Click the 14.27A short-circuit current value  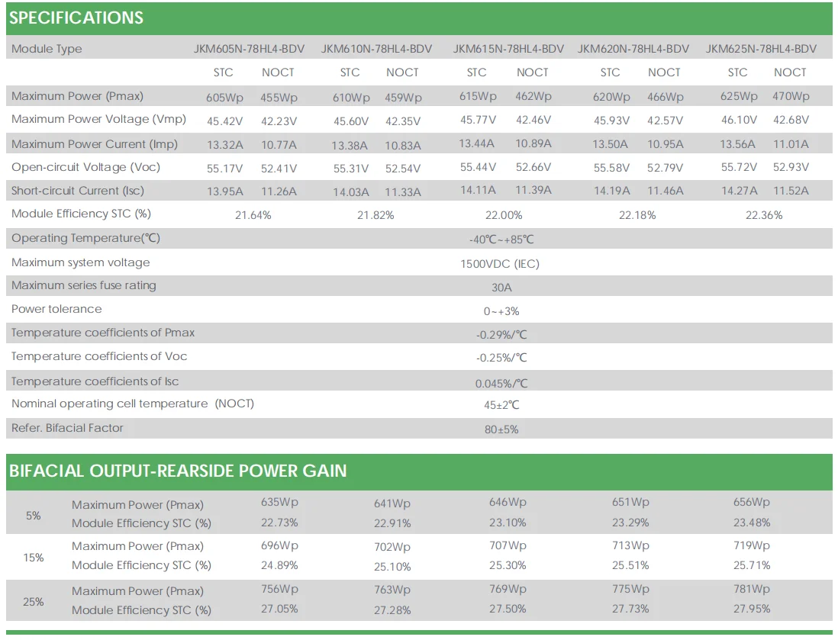point(740,191)
